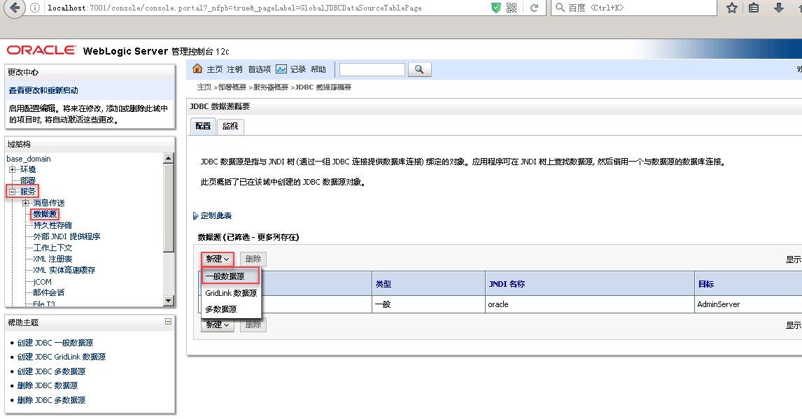Select GridLink 数据源 from the menu
Viewport: 802px width, 419px height.
point(231,293)
